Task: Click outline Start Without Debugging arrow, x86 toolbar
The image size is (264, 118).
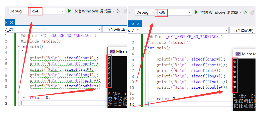Action: coord(245,12)
